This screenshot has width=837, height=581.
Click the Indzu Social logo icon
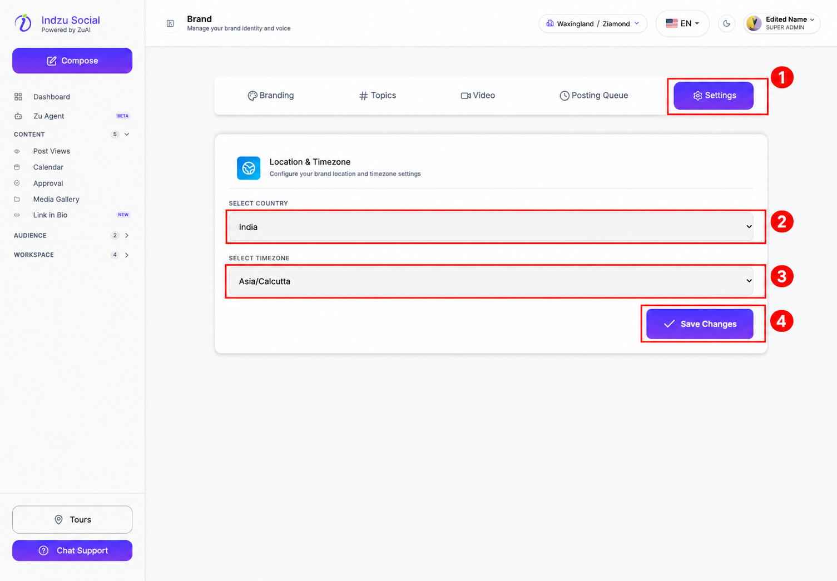(23, 23)
